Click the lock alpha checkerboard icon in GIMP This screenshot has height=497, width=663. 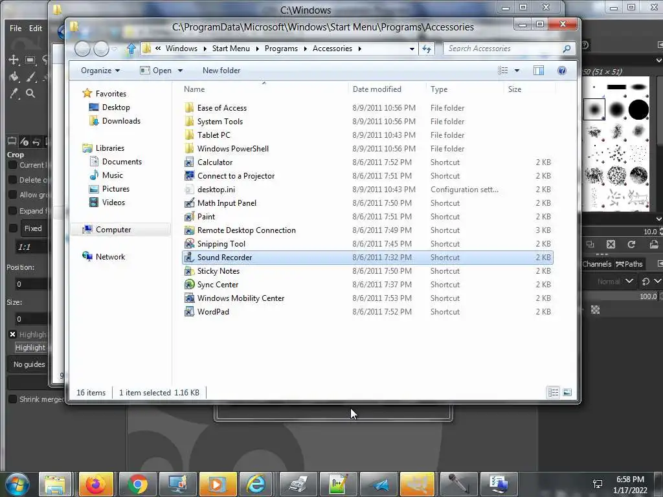coord(596,310)
